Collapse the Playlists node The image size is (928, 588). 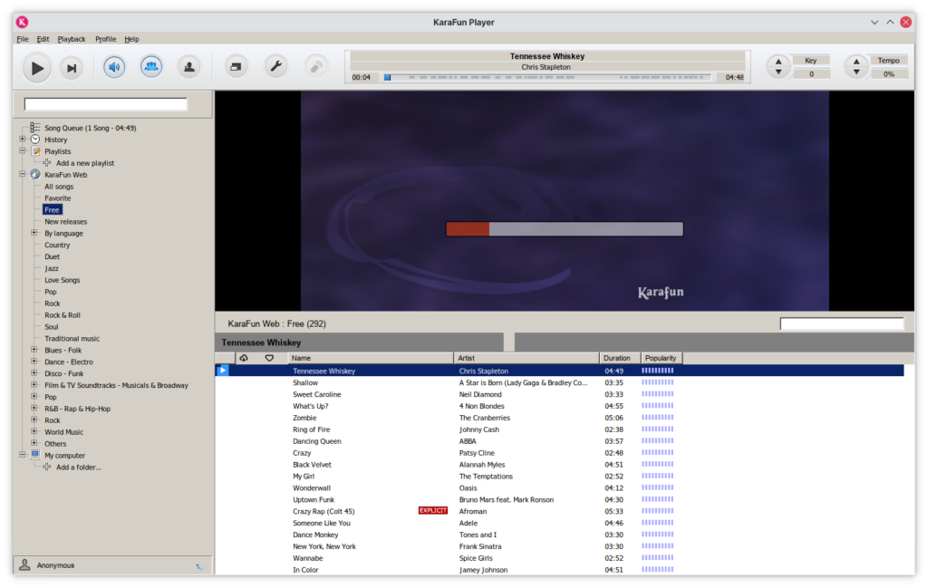coord(23,150)
